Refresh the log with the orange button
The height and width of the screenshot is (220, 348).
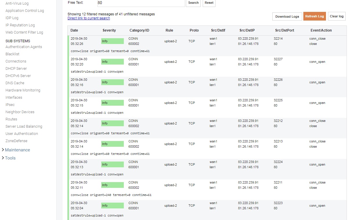[314, 16]
